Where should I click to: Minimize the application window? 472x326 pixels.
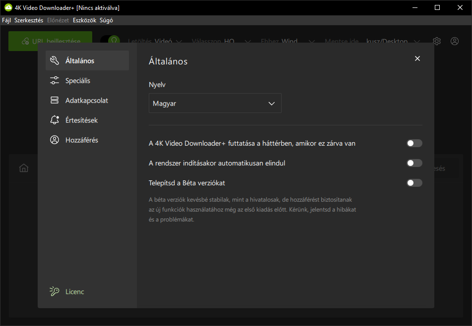pos(415,7)
